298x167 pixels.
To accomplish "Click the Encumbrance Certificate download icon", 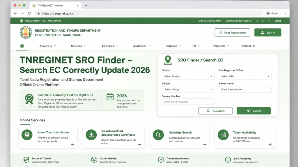I will (91, 135).
